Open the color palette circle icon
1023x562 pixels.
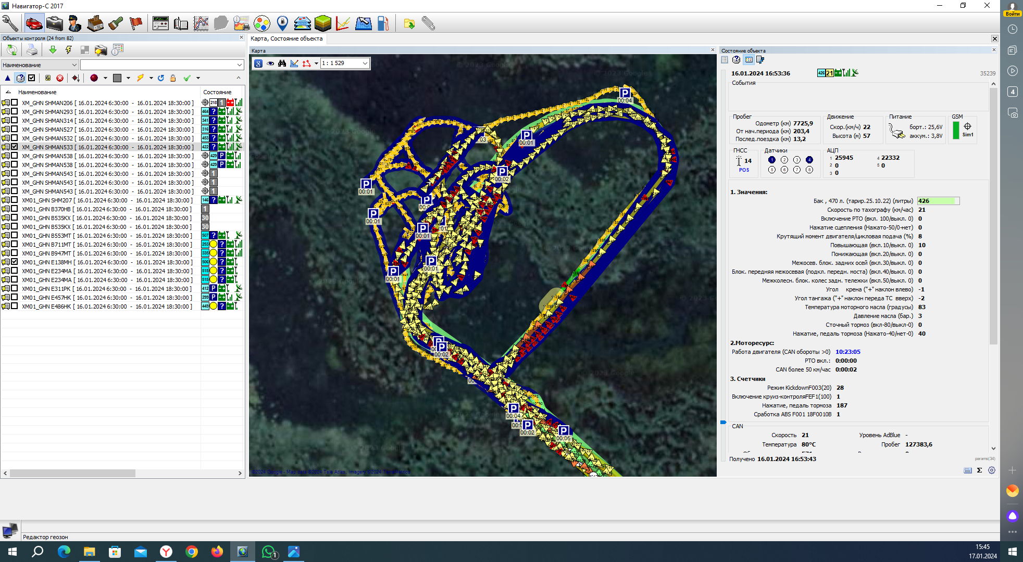pyautogui.click(x=262, y=23)
